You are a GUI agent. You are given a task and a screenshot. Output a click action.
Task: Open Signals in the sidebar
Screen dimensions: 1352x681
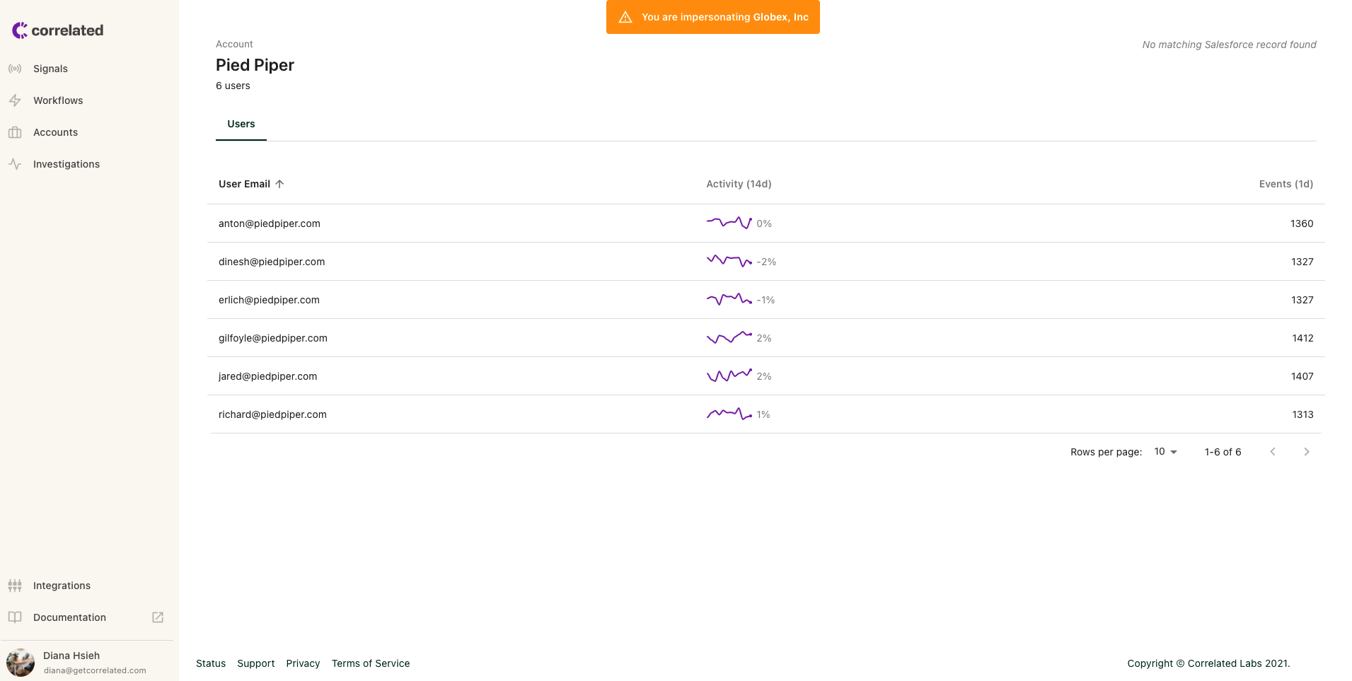(50, 69)
